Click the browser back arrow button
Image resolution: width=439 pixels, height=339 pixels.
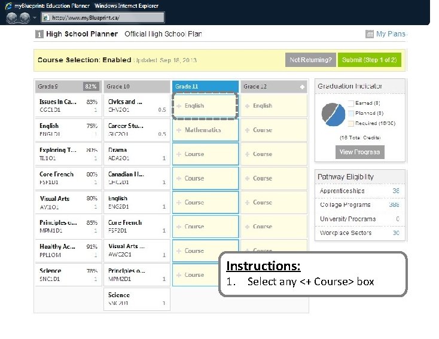(x=12, y=17)
